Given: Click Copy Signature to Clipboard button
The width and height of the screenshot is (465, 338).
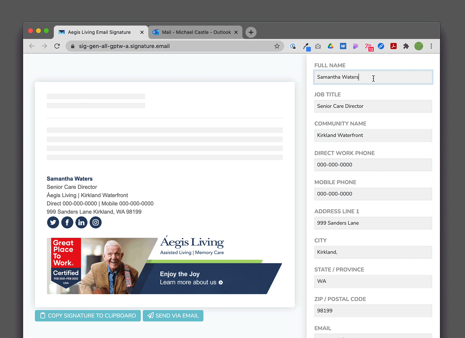Looking at the screenshot, I should [x=88, y=315].
